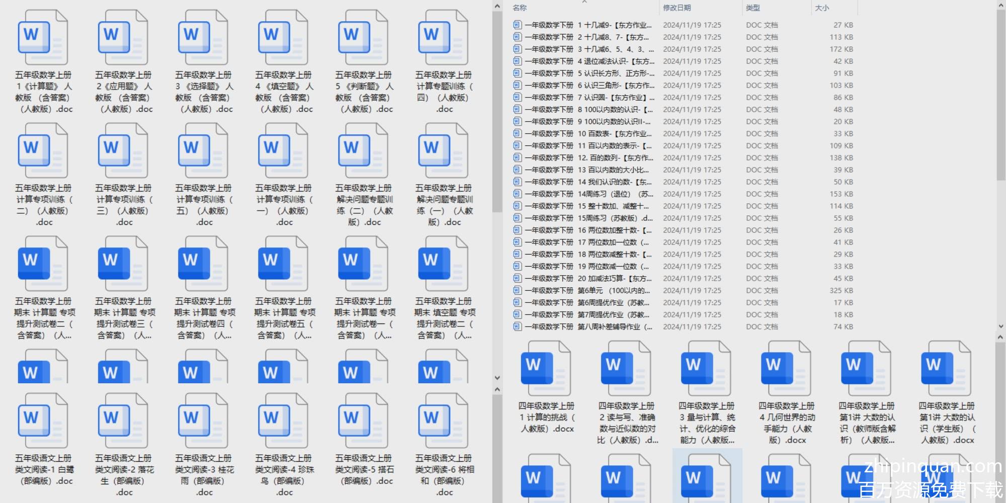Select the 类文阅读-6 将相和 file icon
Screen dimensions: 1006x503
(x=443, y=421)
